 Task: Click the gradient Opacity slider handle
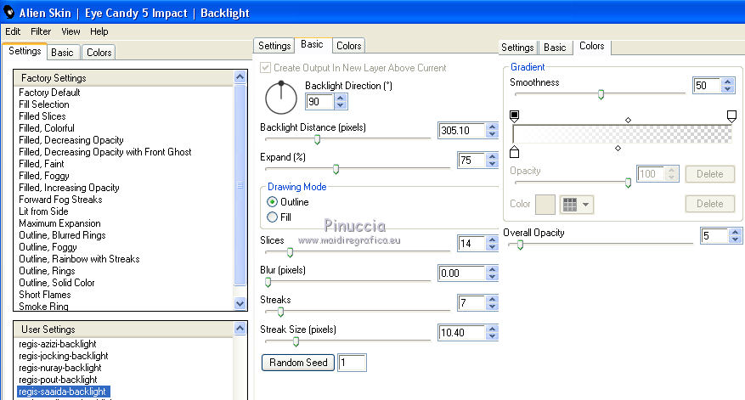pyautogui.click(x=628, y=183)
